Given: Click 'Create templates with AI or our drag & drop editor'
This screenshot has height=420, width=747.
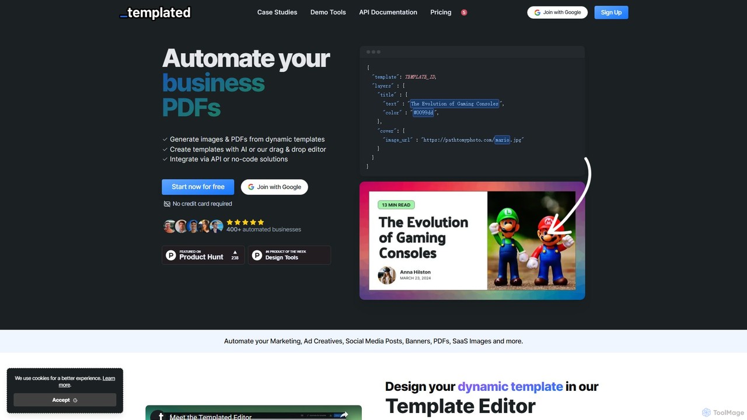Looking at the screenshot, I should tap(248, 149).
